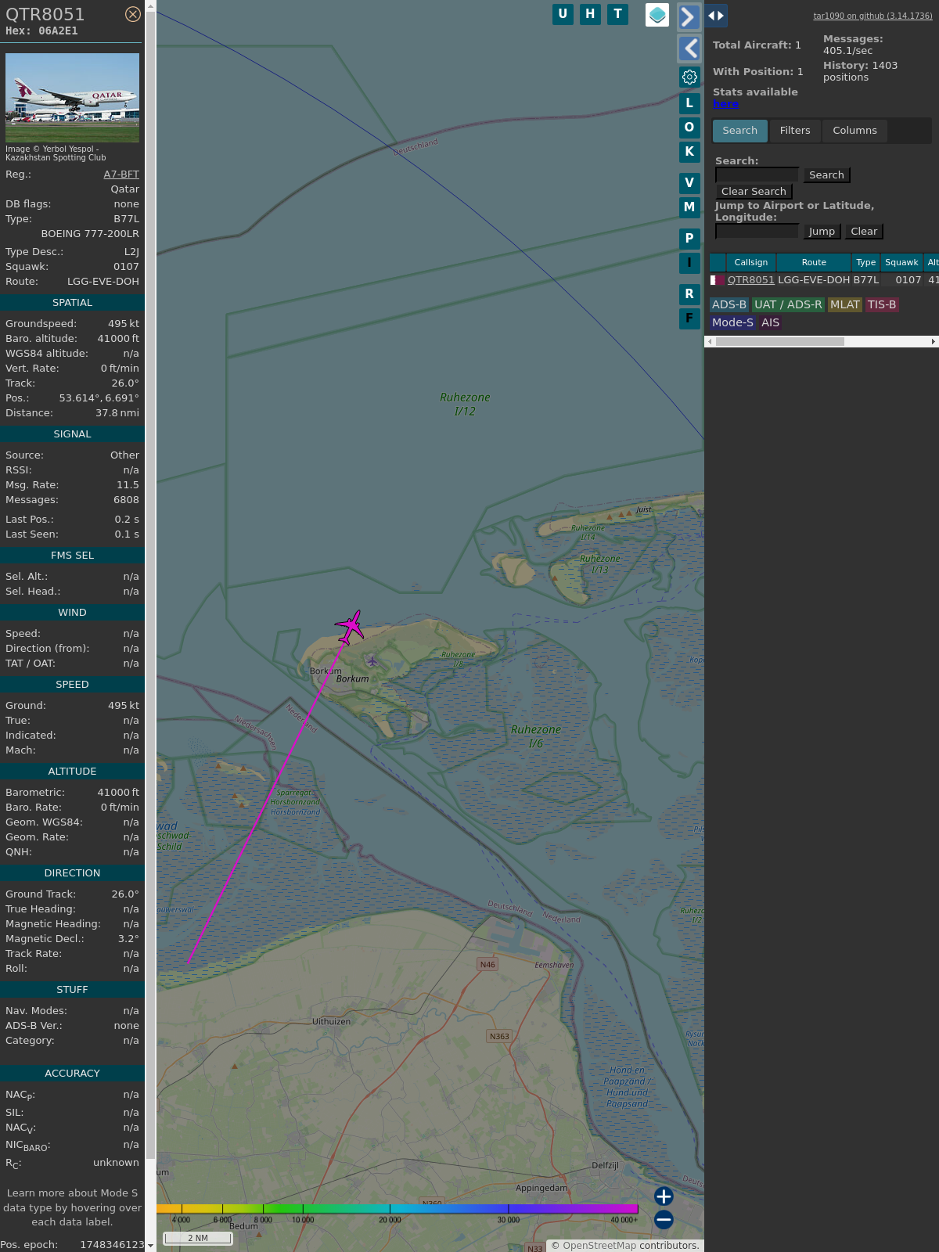
Task: Toggle the V map button
Action: [x=689, y=183]
